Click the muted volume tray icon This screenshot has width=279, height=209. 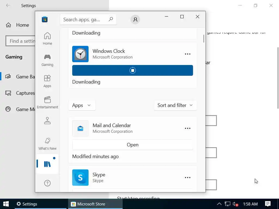pos(235,204)
